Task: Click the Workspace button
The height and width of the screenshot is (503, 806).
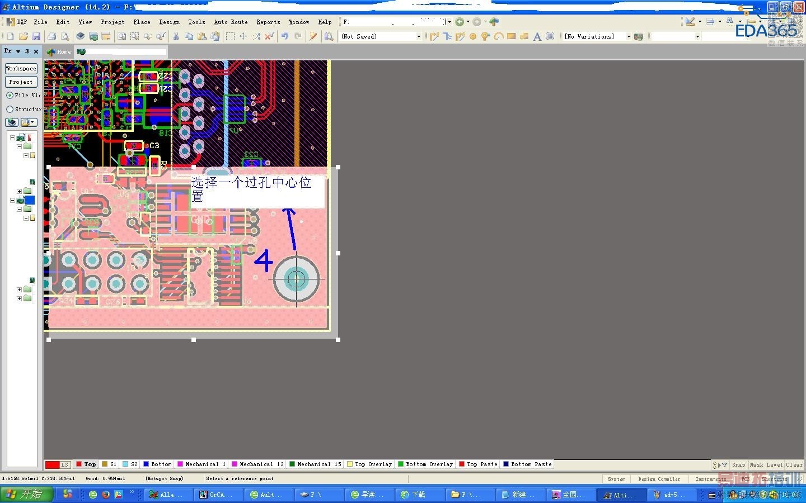Action: (21, 68)
